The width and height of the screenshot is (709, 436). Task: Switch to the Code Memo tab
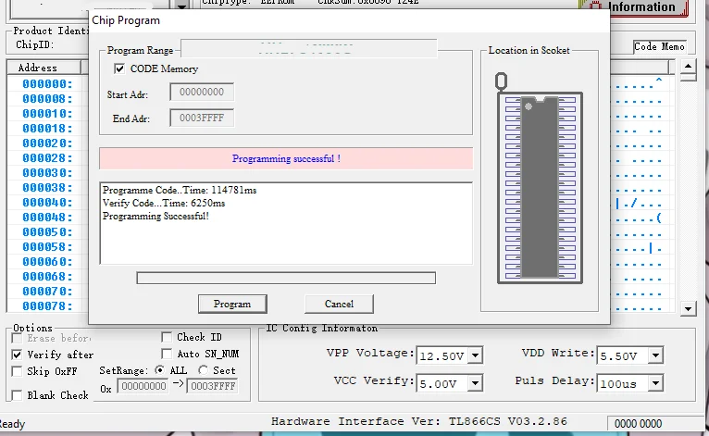(659, 46)
